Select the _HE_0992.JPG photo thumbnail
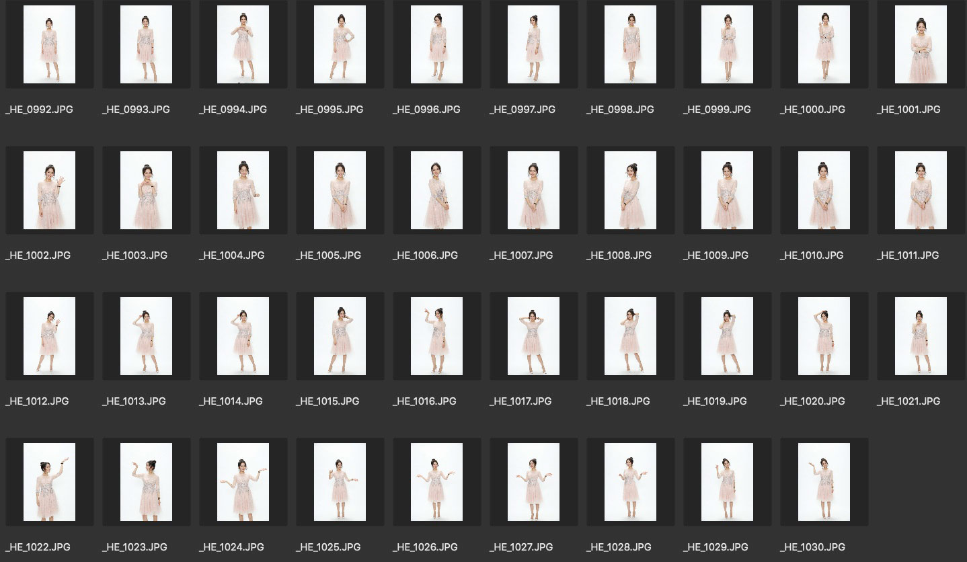 click(x=49, y=44)
